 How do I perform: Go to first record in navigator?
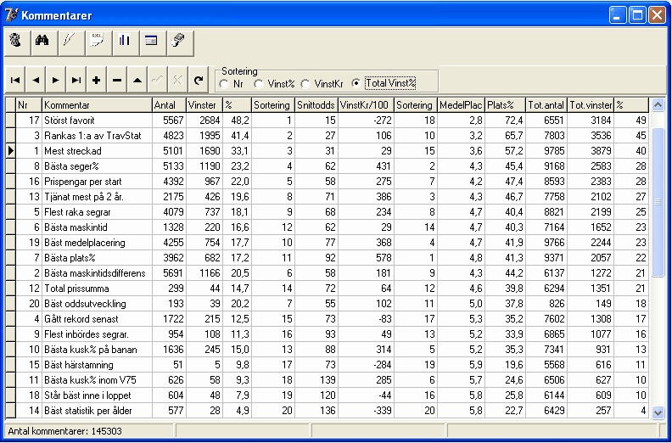(15, 79)
